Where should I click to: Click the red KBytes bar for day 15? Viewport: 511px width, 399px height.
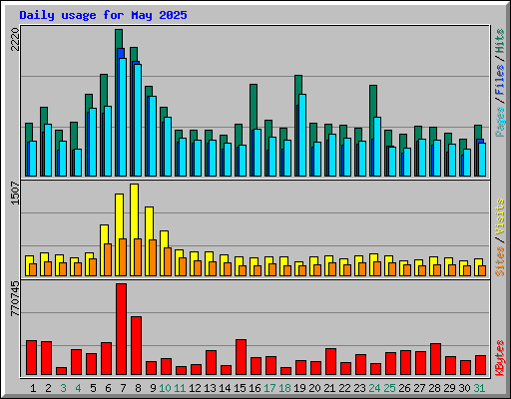tap(241, 357)
